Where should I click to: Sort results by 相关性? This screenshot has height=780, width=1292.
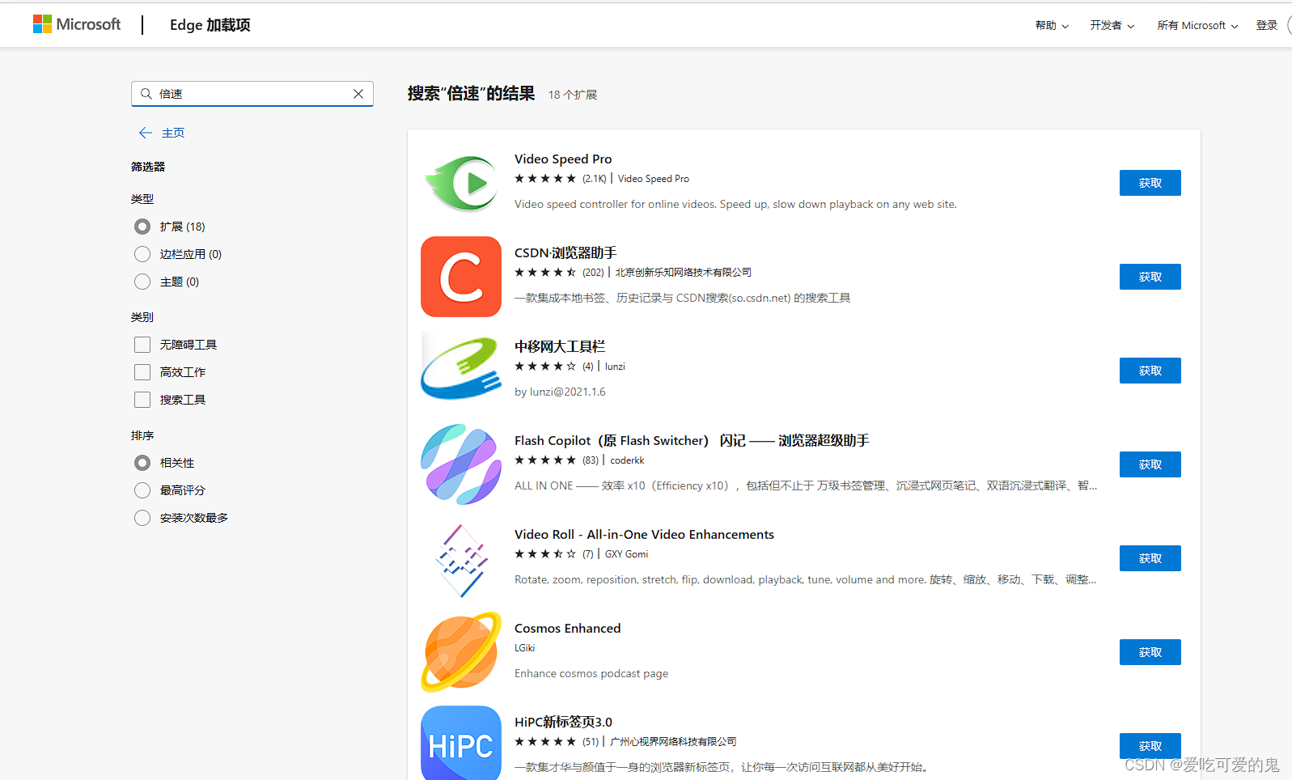pyautogui.click(x=142, y=463)
